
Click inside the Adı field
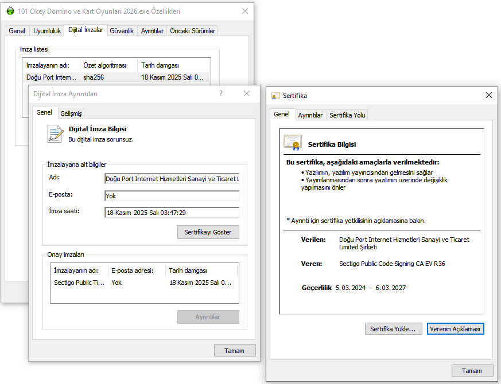tap(171, 179)
